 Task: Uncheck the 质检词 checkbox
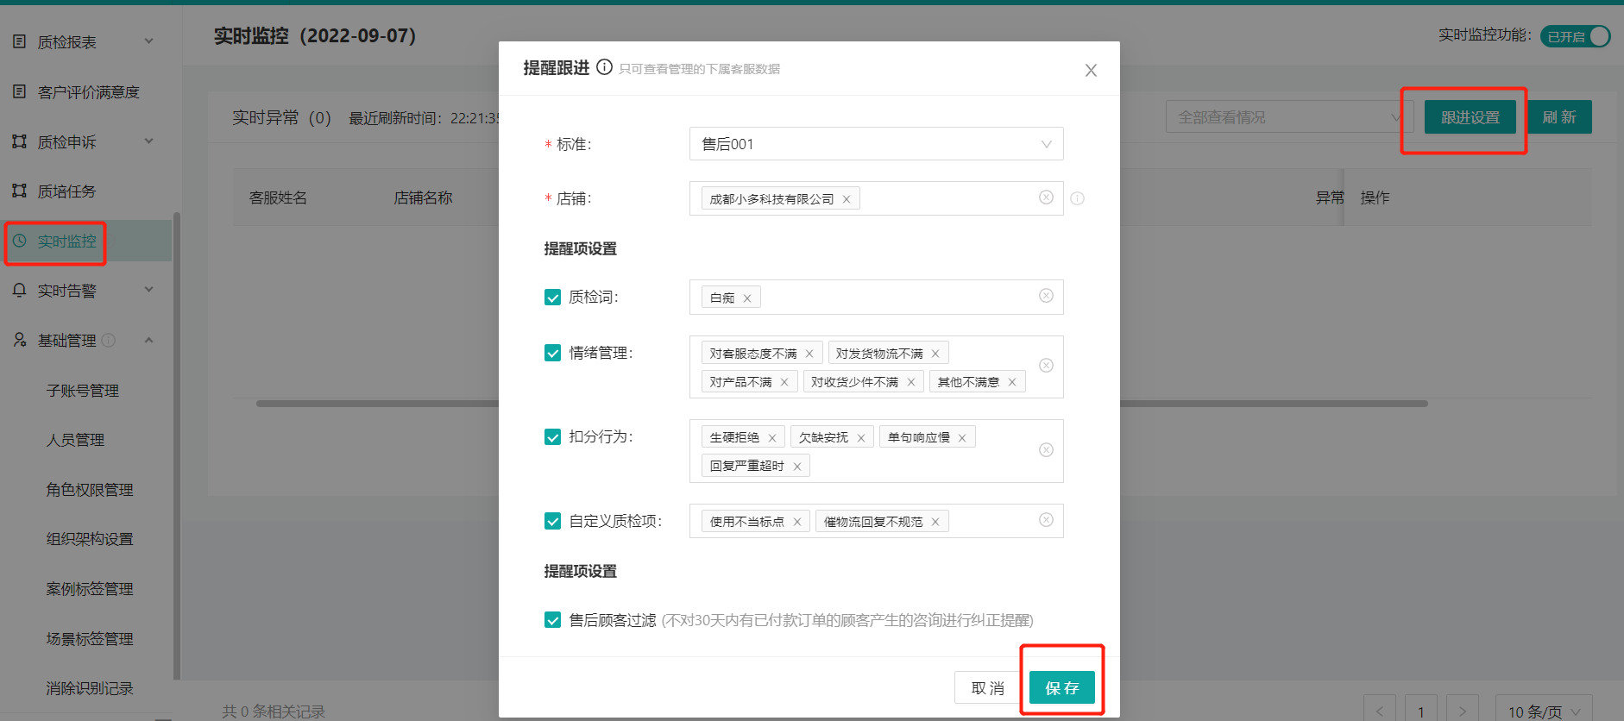point(553,298)
